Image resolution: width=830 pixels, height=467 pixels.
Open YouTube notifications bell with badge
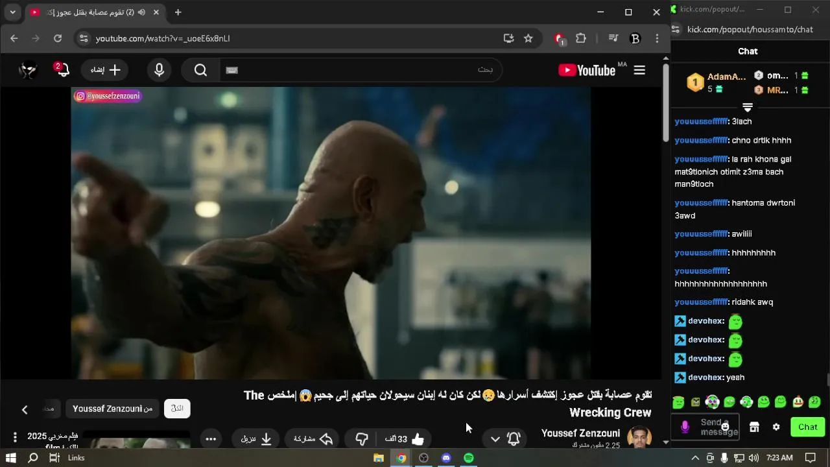tap(62, 69)
